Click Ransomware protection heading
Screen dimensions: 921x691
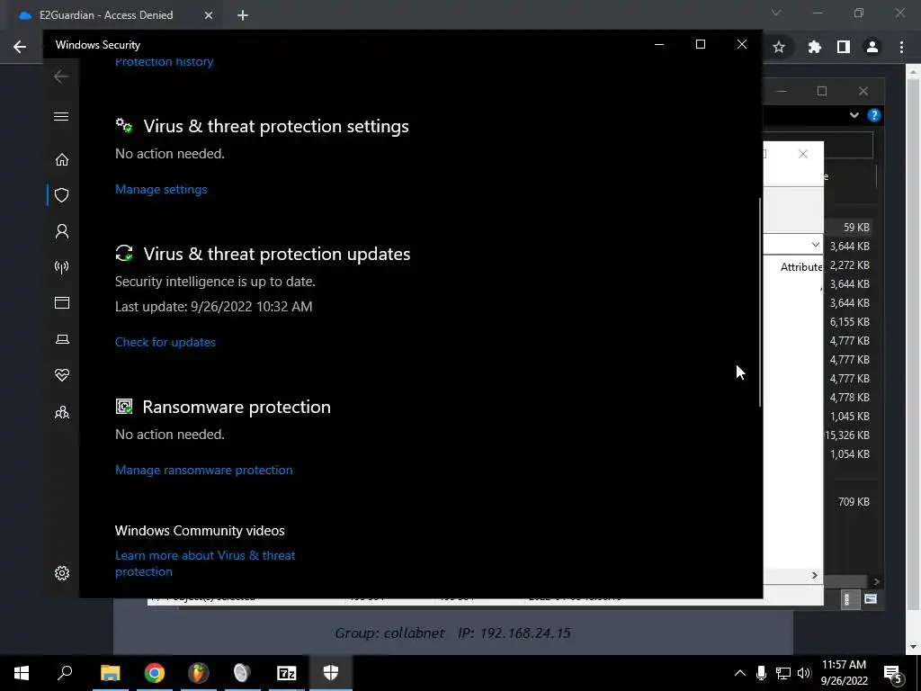coord(237,408)
